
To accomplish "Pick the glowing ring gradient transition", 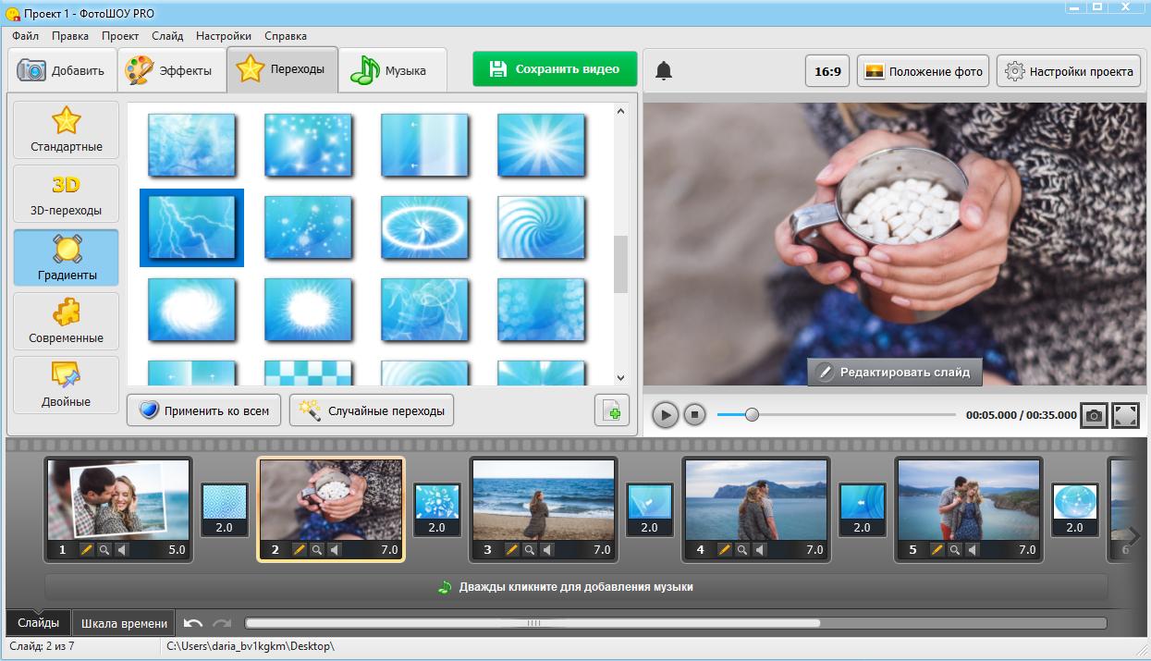I will tap(424, 227).
